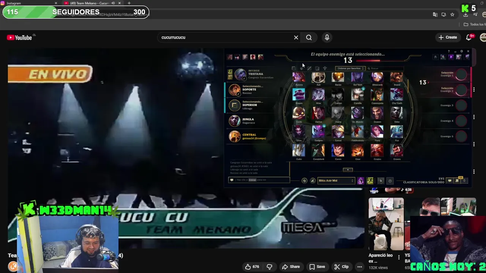This screenshot has width=486, height=273.
Task: Go to the YouTube home logo
Action: (x=19, y=38)
